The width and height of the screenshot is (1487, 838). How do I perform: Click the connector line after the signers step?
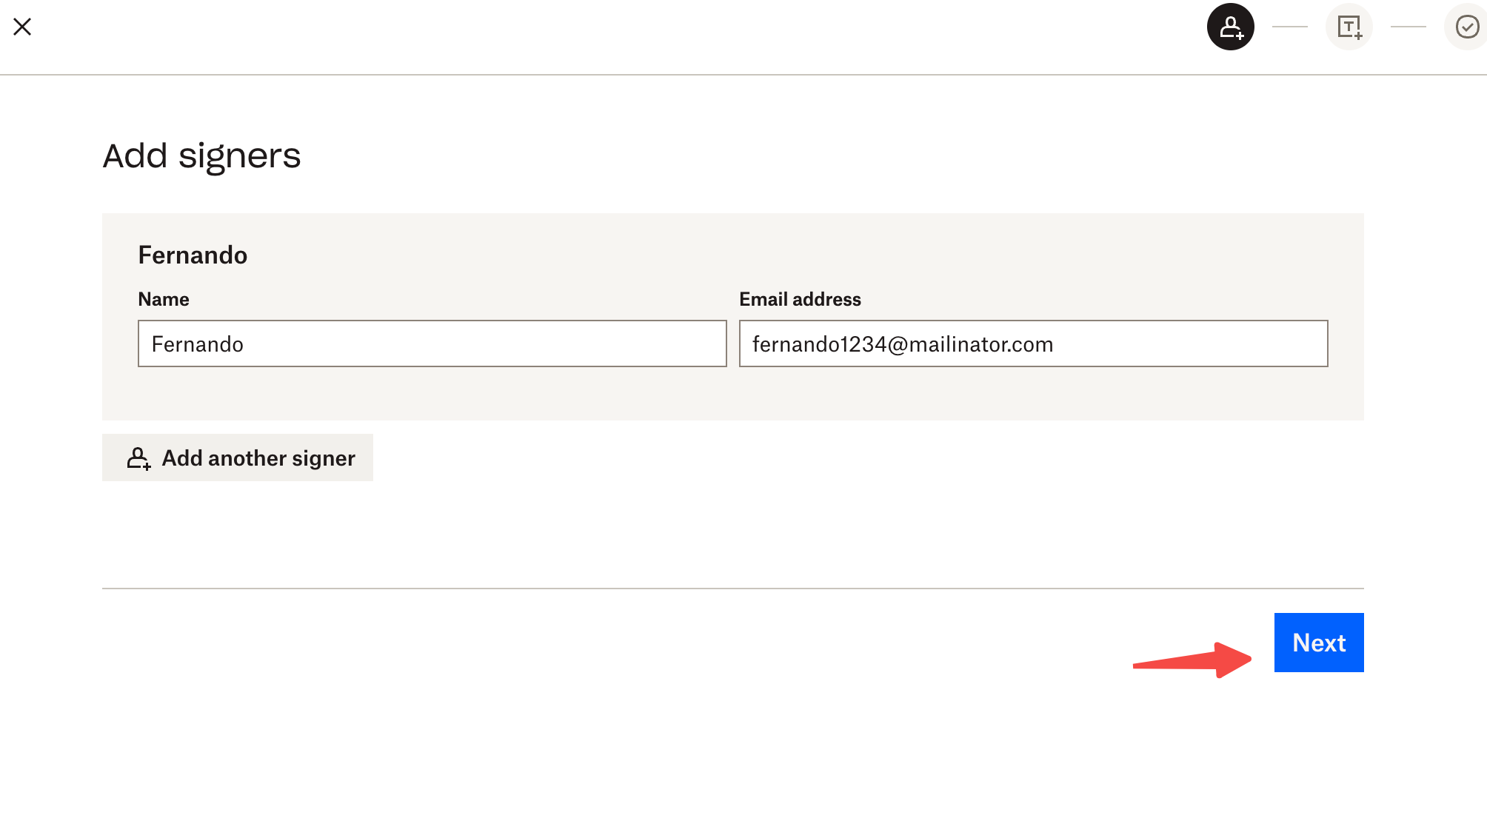[x=1289, y=27]
